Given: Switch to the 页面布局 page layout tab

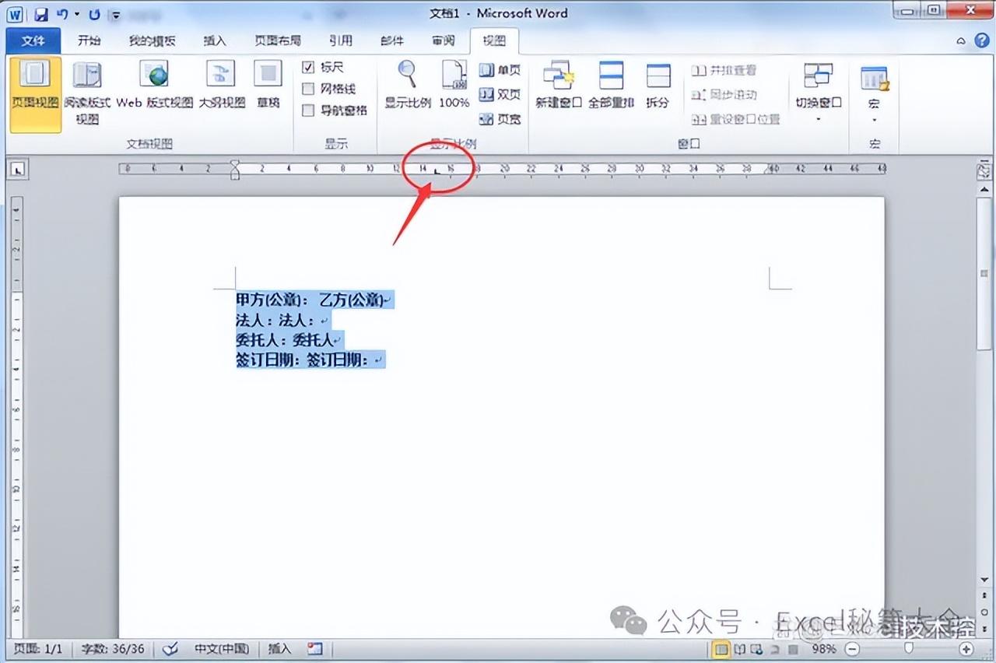Looking at the screenshot, I should tap(278, 40).
